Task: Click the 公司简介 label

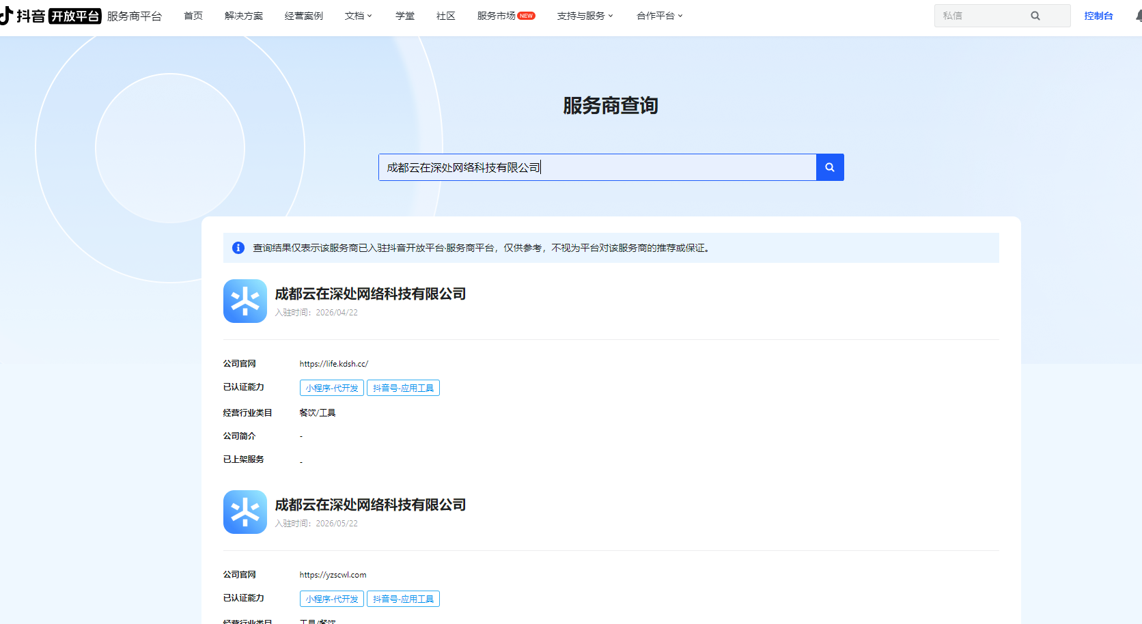Action: [240, 436]
